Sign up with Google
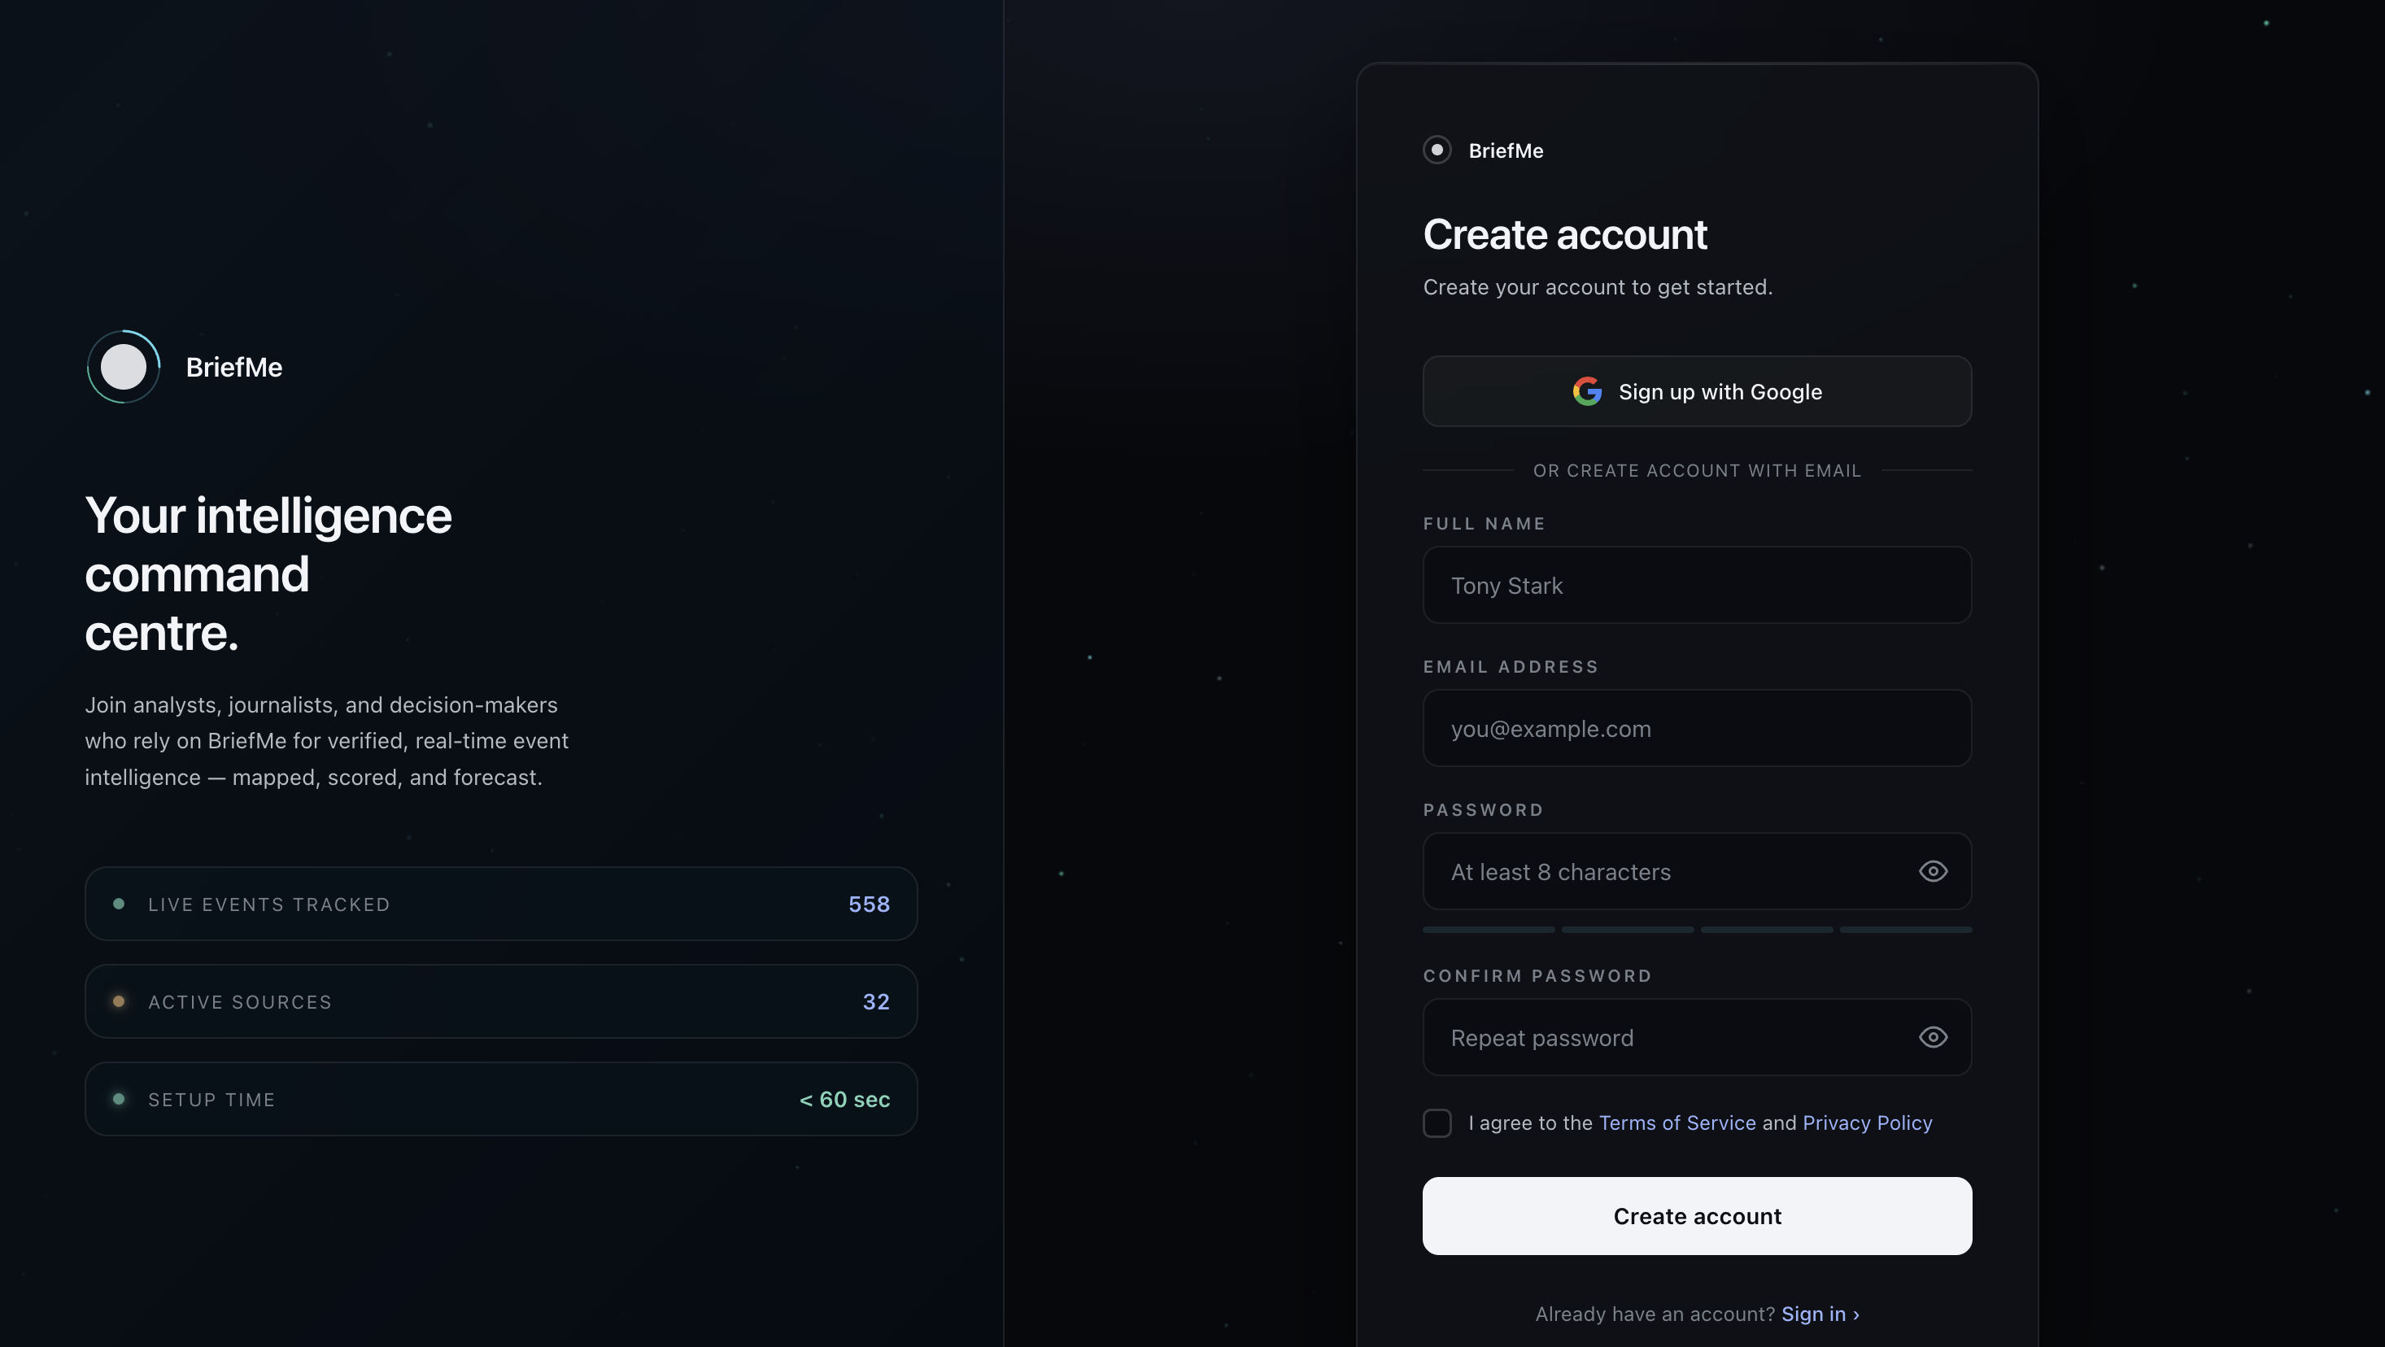 1697,391
